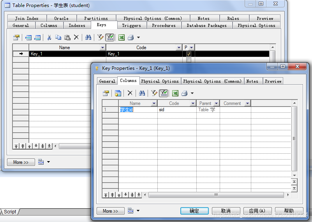
Task: Open Join Index tab in Table Properties
Action: (x=27, y=18)
